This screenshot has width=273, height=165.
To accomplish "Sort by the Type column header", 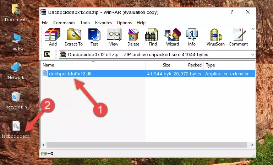I will coord(229,65).
